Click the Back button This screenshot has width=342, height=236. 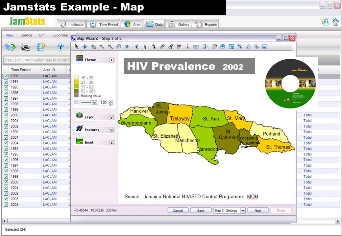(201, 210)
